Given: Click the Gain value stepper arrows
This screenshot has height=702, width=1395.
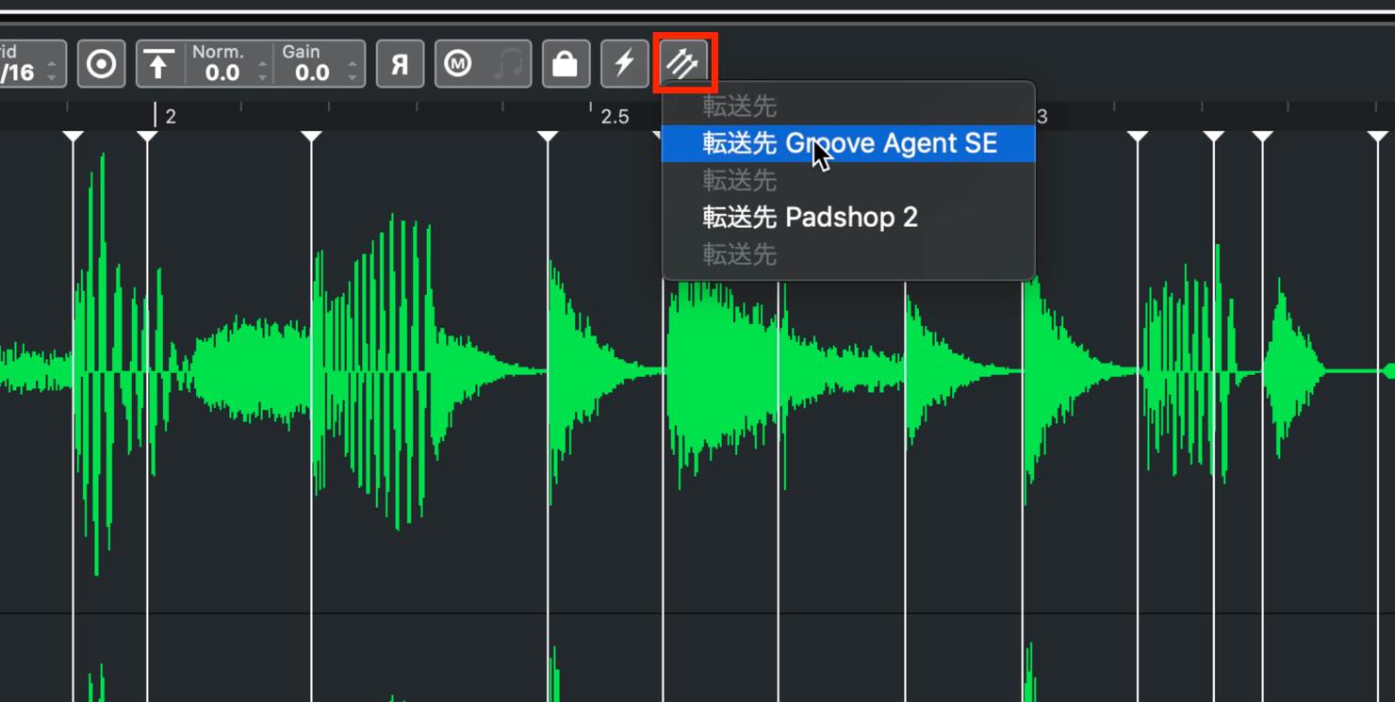Looking at the screenshot, I should point(353,71).
